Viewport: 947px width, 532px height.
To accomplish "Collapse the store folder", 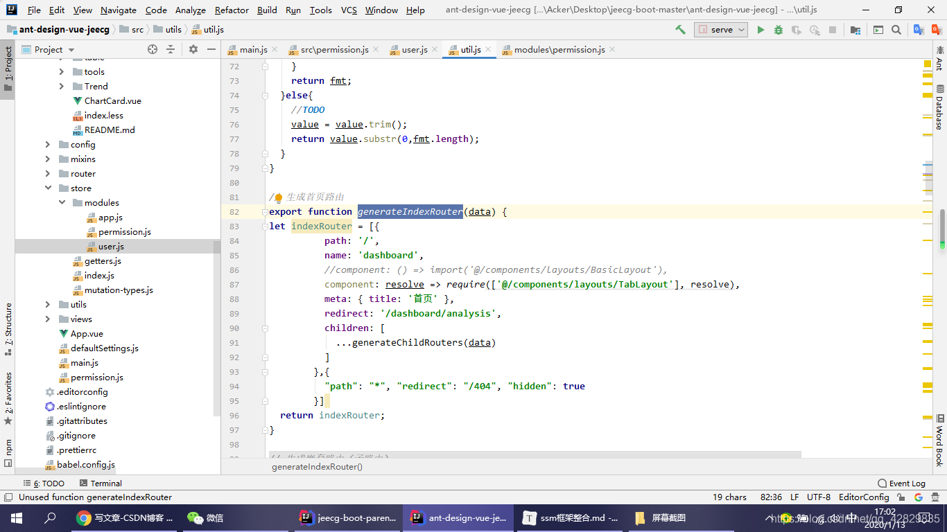I will 48,188.
